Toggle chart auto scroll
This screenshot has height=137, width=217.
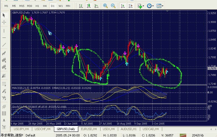(x=123, y=6)
